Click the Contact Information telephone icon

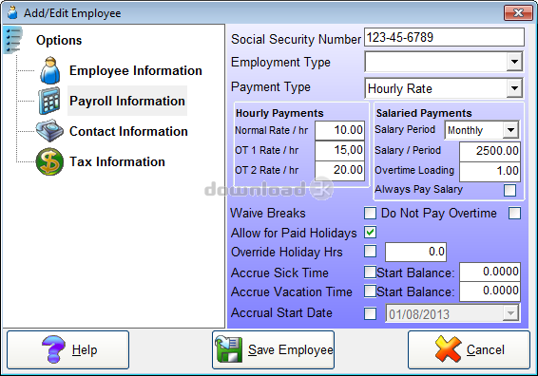pos(49,131)
